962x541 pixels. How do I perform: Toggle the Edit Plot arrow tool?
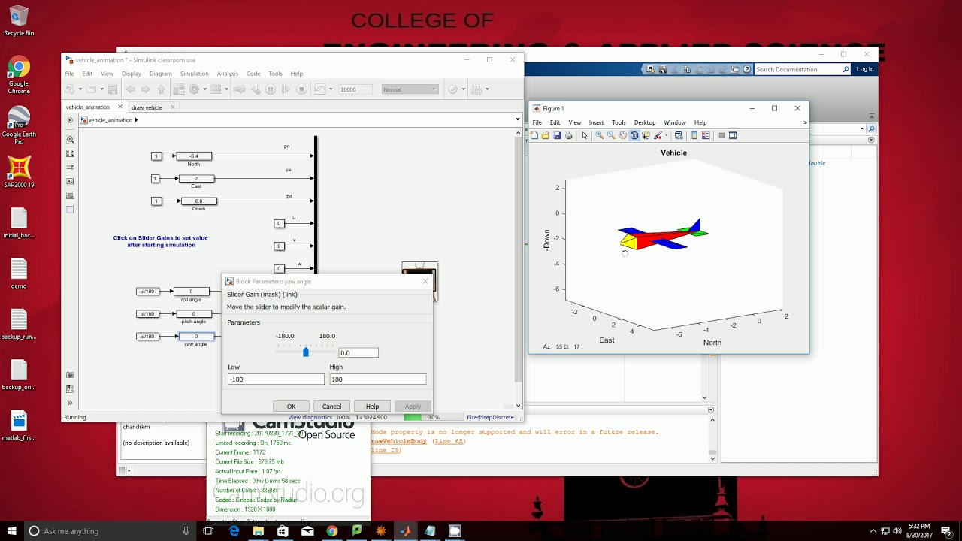coord(585,135)
